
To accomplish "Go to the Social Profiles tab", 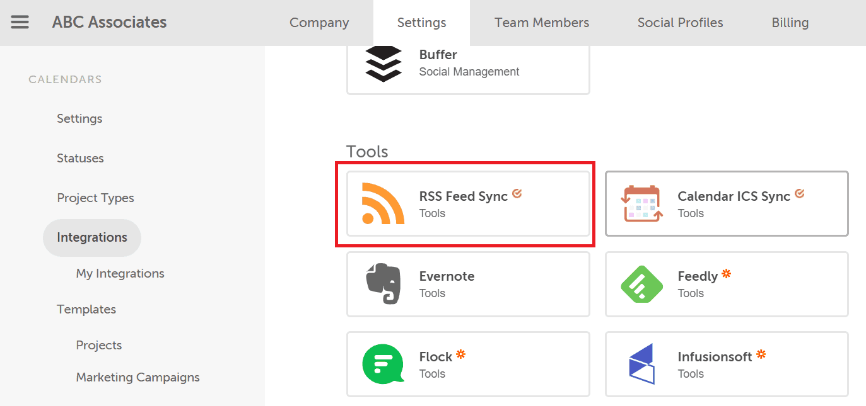I will tap(681, 23).
